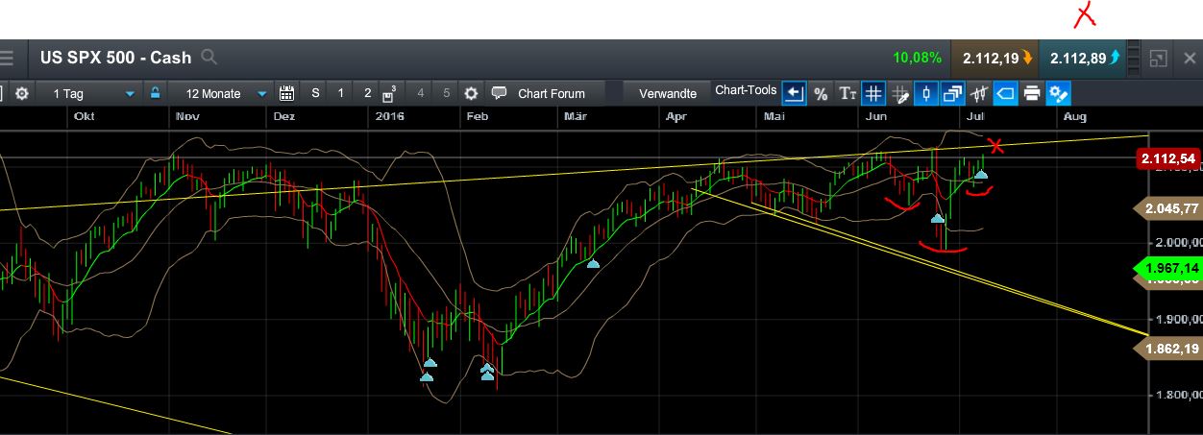Click the Feb month label on time axis
Screen dimensions: 1203x435
(x=478, y=116)
